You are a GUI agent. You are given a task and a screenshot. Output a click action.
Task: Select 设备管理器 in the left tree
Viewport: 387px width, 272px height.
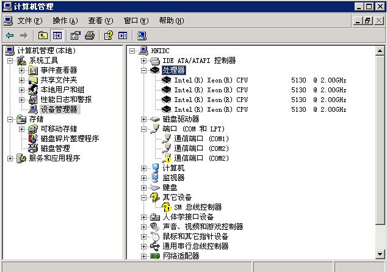tap(59, 109)
